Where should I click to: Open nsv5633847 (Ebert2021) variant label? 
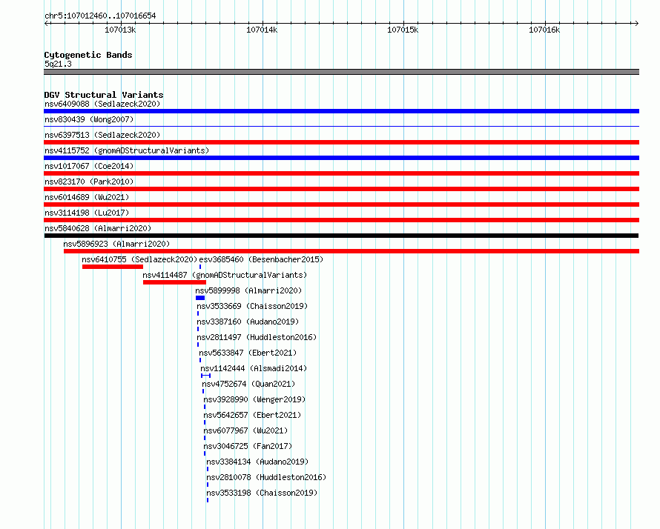(248, 353)
